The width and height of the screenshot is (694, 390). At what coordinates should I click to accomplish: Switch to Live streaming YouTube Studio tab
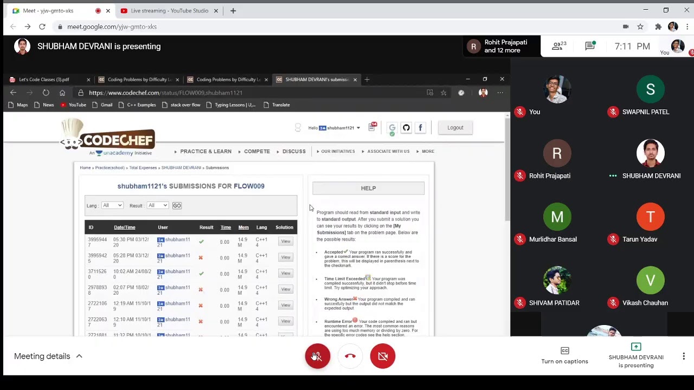(x=169, y=10)
